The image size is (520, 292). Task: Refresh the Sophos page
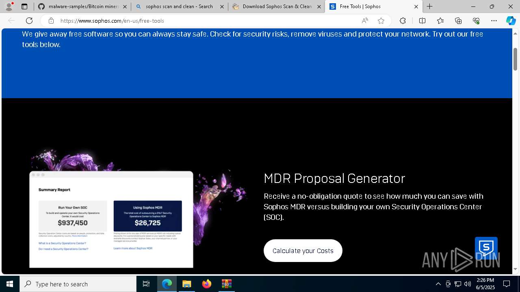pyautogui.click(x=29, y=21)
